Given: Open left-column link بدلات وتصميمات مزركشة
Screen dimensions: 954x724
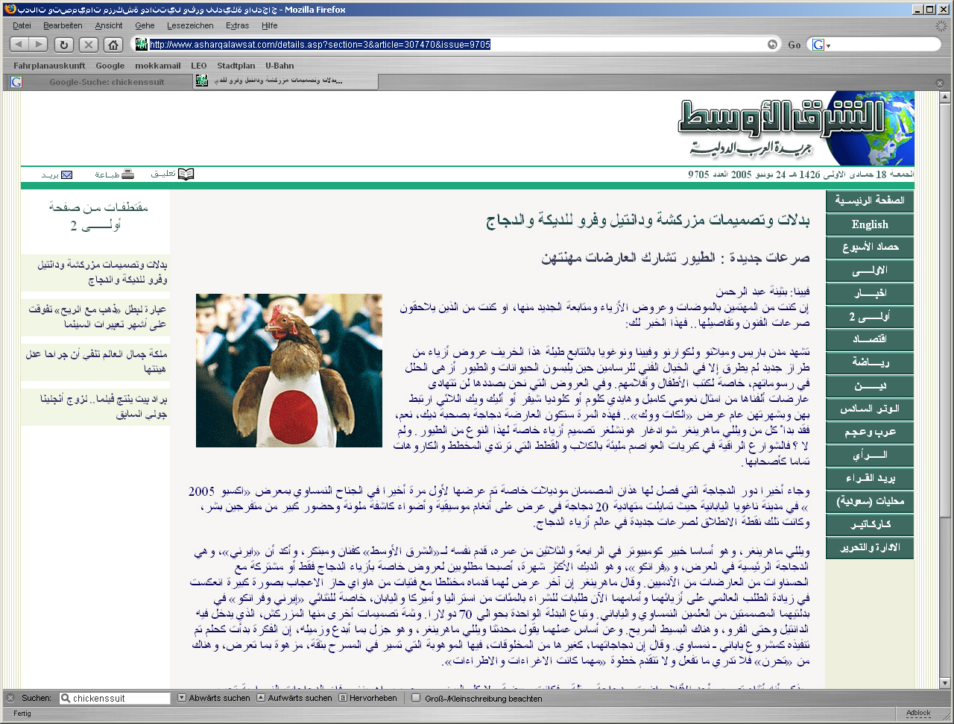Looking at the screenshot, I should (x=102, y=272).
